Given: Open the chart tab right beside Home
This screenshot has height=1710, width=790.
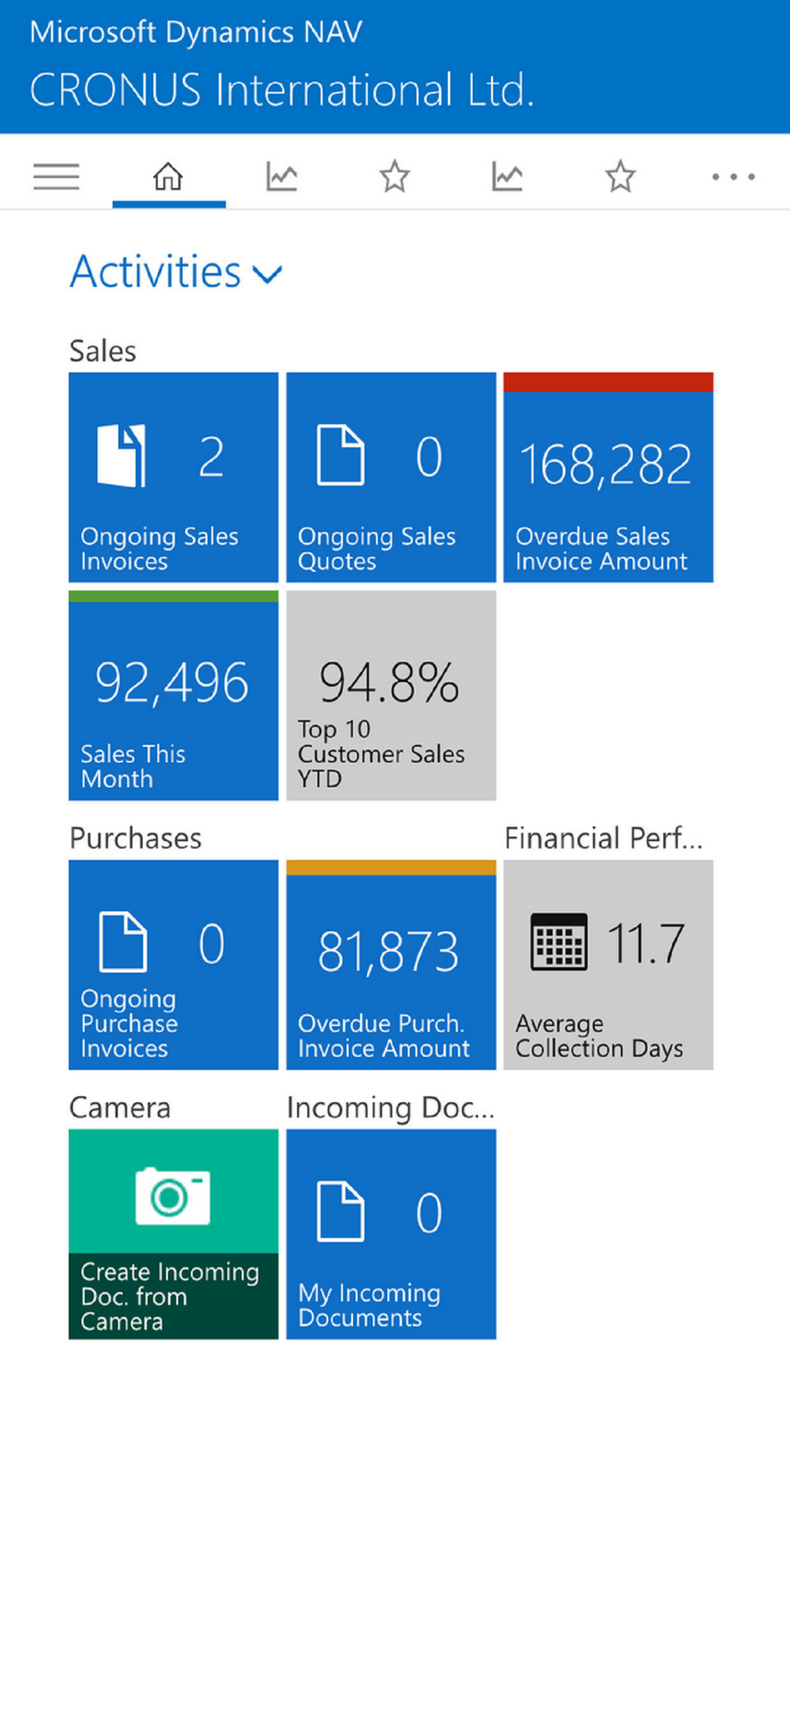Looking at the screenshot, I should [281, 177].
